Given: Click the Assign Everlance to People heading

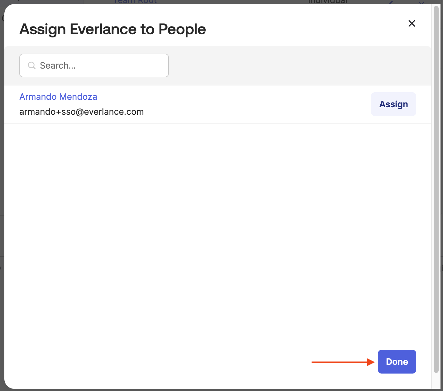Looking at the screenshot, I should [112, 29].
